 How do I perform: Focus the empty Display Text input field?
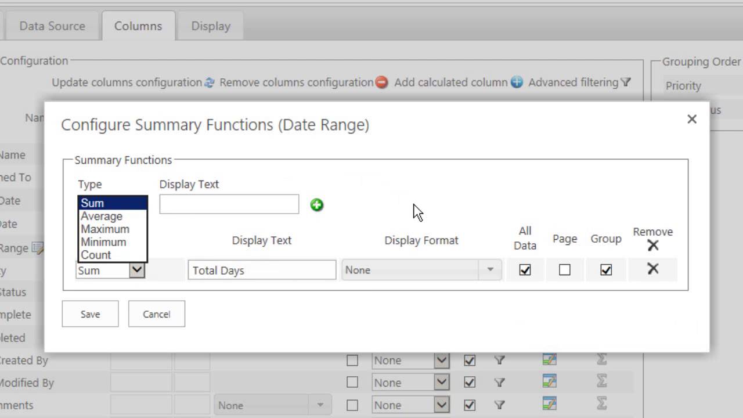(x=229, y=204)
